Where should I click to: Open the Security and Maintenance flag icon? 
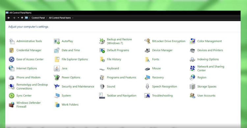[57, 86]
